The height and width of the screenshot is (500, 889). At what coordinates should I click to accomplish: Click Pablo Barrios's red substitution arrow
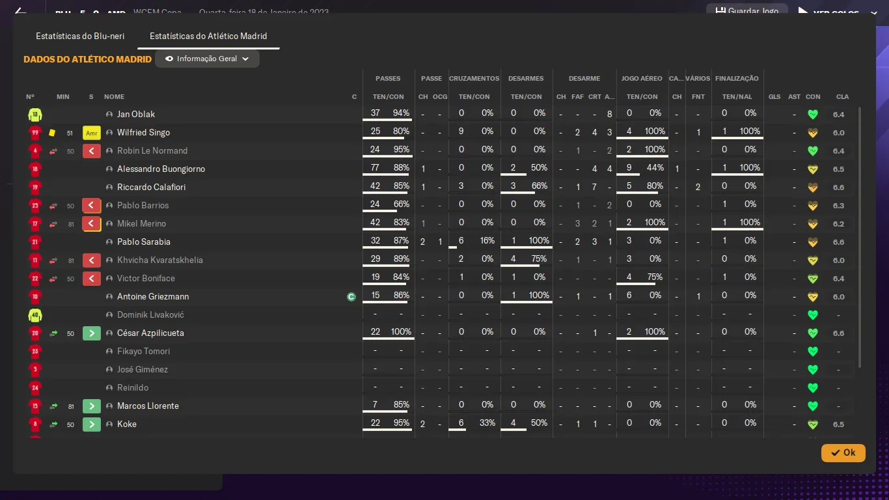pyautogui.click(x=92, y=206)
